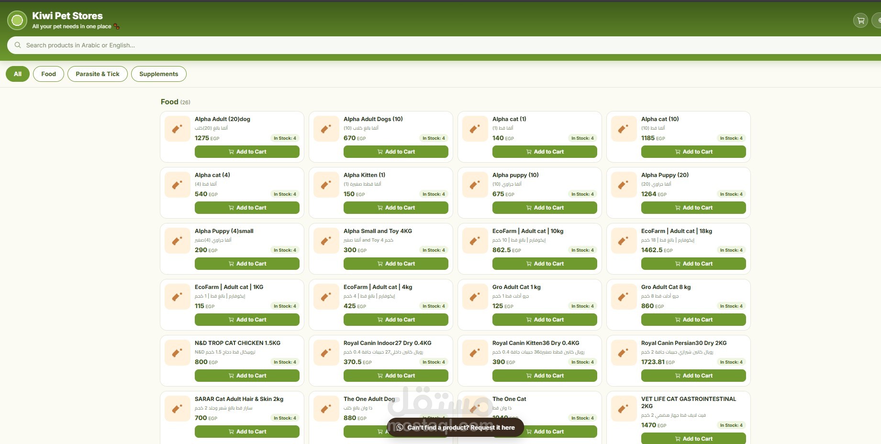This screenshot has width=881, height=444.
Task: Click product image icon for Royal Canin Persian30
Action: (624, 353)
